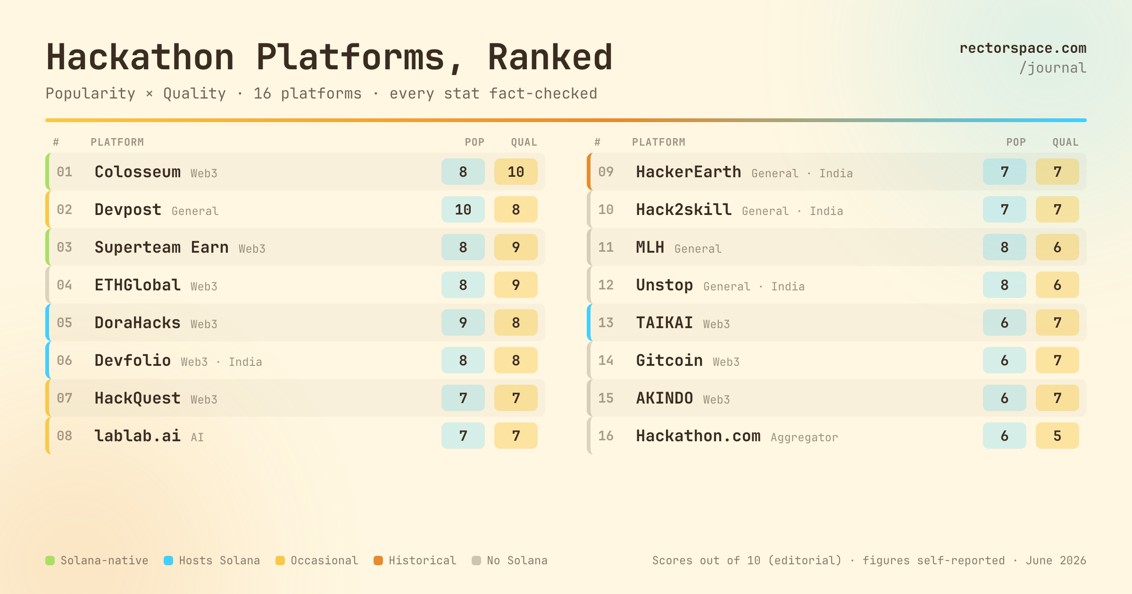Viewport: 1132px width, 594px height.
Task: Click the Occasional legend label
Action: coord(325,561)
